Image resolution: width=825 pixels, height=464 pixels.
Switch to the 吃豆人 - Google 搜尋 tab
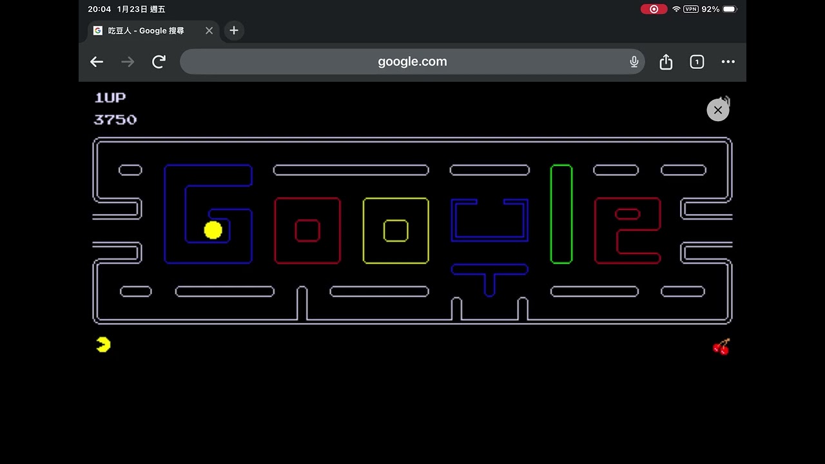[153, 30]
